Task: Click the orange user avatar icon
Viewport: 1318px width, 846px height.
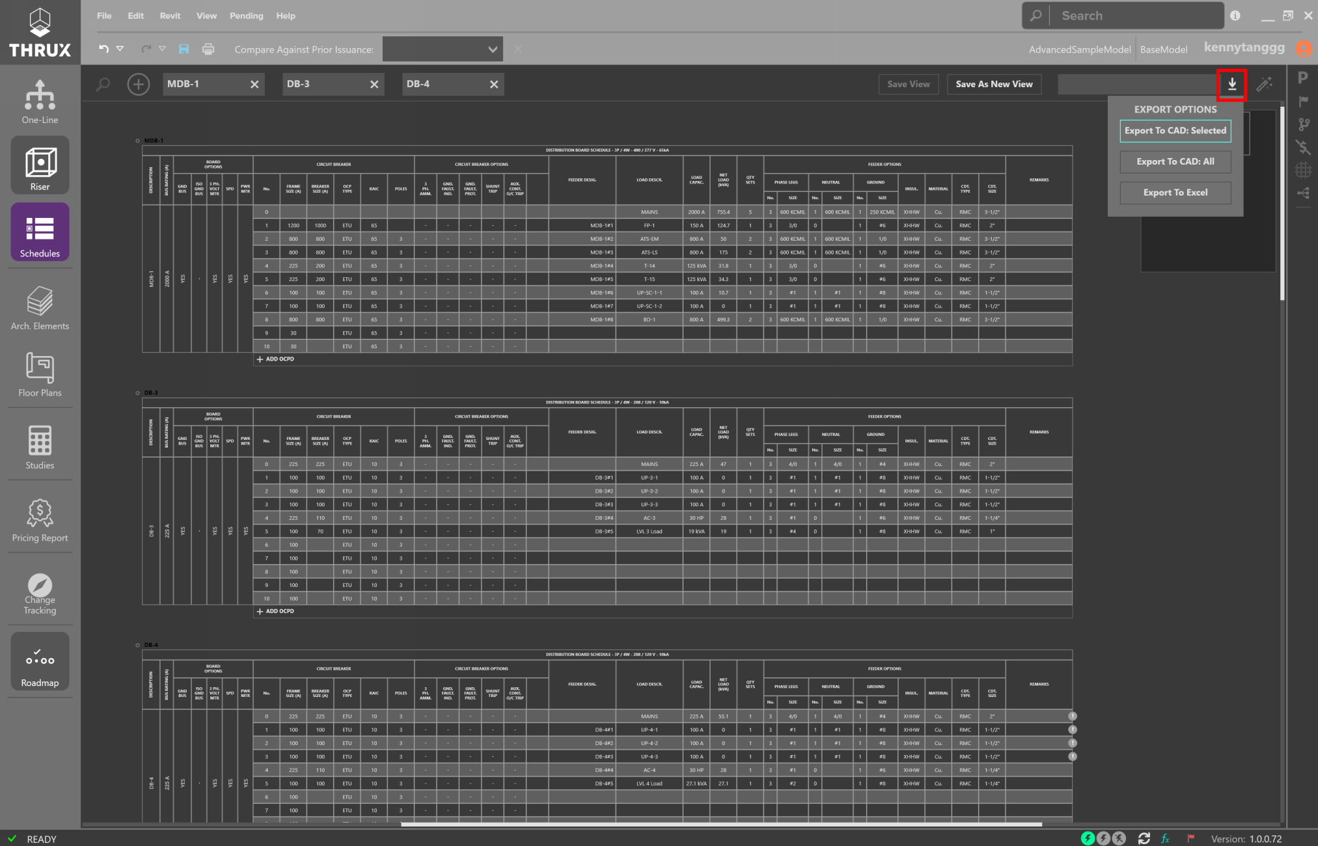Action: pos(1304,48)
